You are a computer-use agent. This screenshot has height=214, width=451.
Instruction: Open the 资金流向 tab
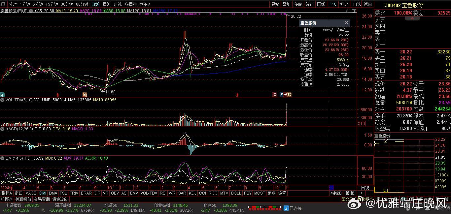[x=60, y=199]
